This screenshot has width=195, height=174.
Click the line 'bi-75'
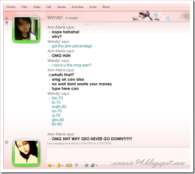[56, 102]
